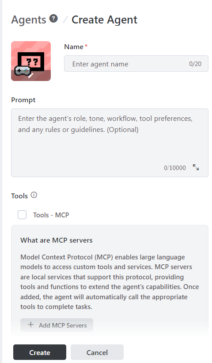Click the help question mark beside Agents

[x=53, y=18]
